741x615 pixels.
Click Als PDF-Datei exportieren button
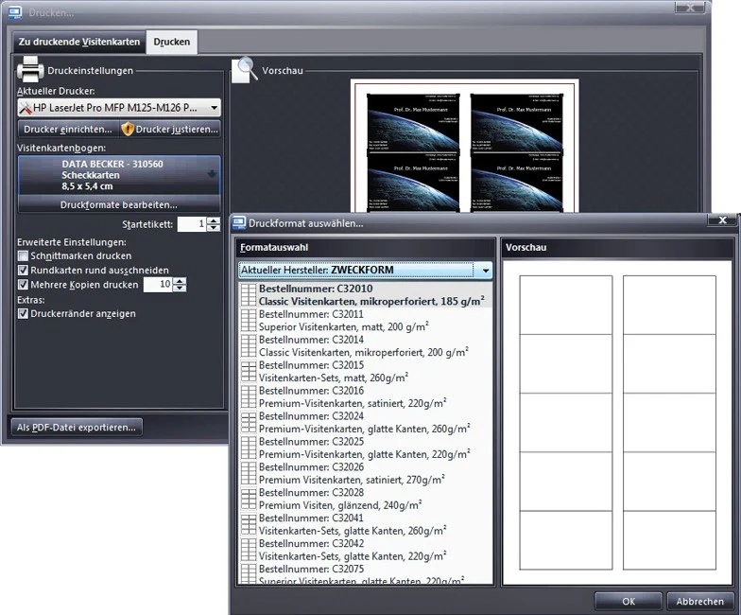pos(76,428)
